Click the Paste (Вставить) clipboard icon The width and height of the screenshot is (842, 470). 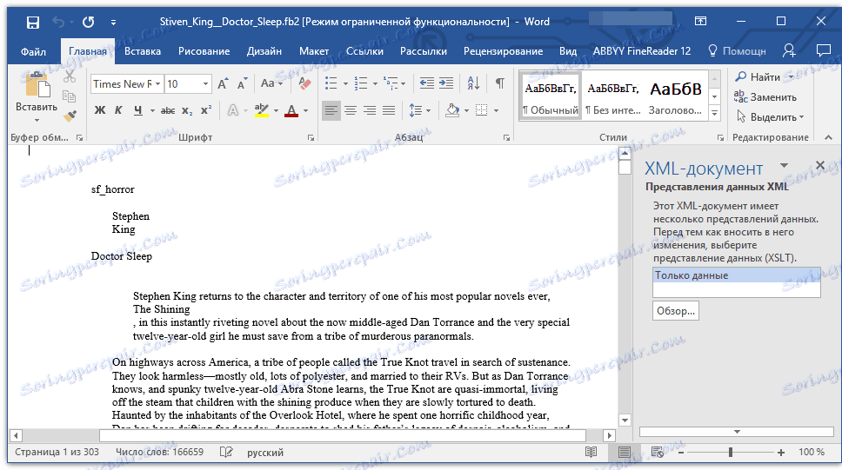tap(37, 86)
